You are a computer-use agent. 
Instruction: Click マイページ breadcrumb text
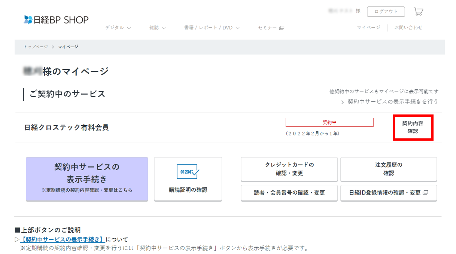[x=68, y=47]
